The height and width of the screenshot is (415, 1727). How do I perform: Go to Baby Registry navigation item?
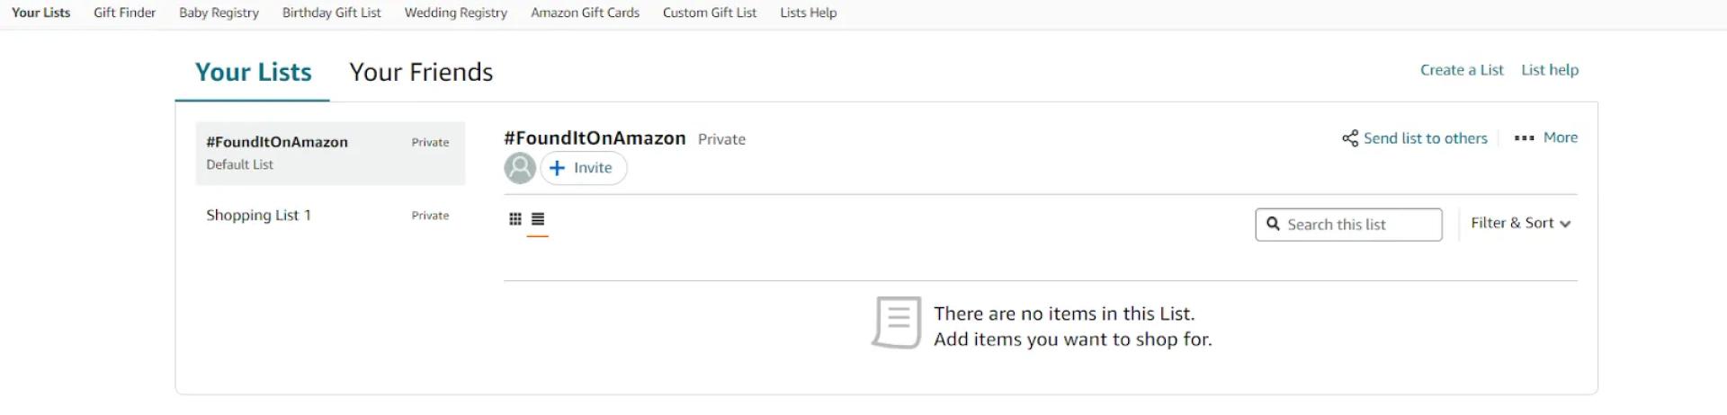coord(219,13)
